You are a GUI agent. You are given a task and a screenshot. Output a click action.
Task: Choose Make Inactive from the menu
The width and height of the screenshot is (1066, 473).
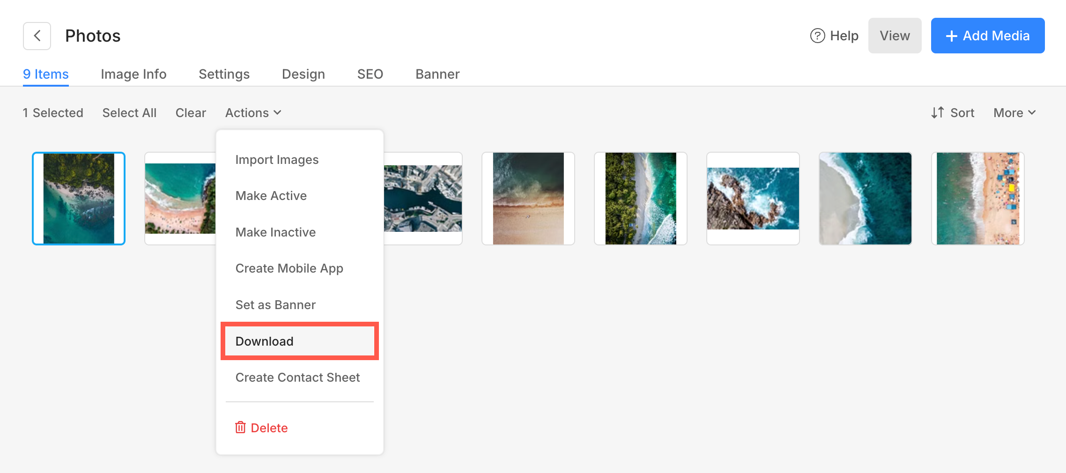click(x=275, y=232)
